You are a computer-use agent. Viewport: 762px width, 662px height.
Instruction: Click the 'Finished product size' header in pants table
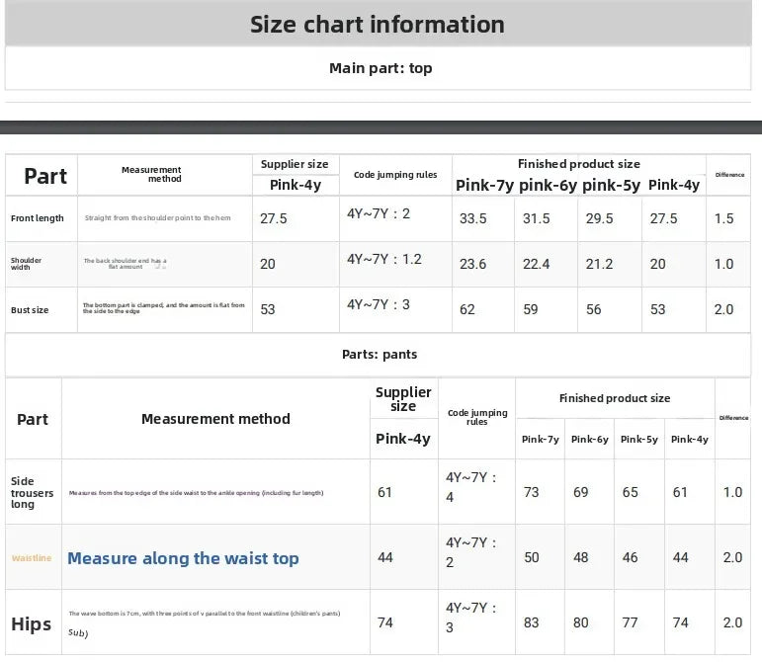(x=615, y=398)
